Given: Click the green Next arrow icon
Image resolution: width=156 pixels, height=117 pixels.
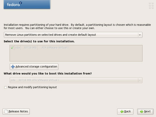Looking at the screenshot, I should point(142,112).
